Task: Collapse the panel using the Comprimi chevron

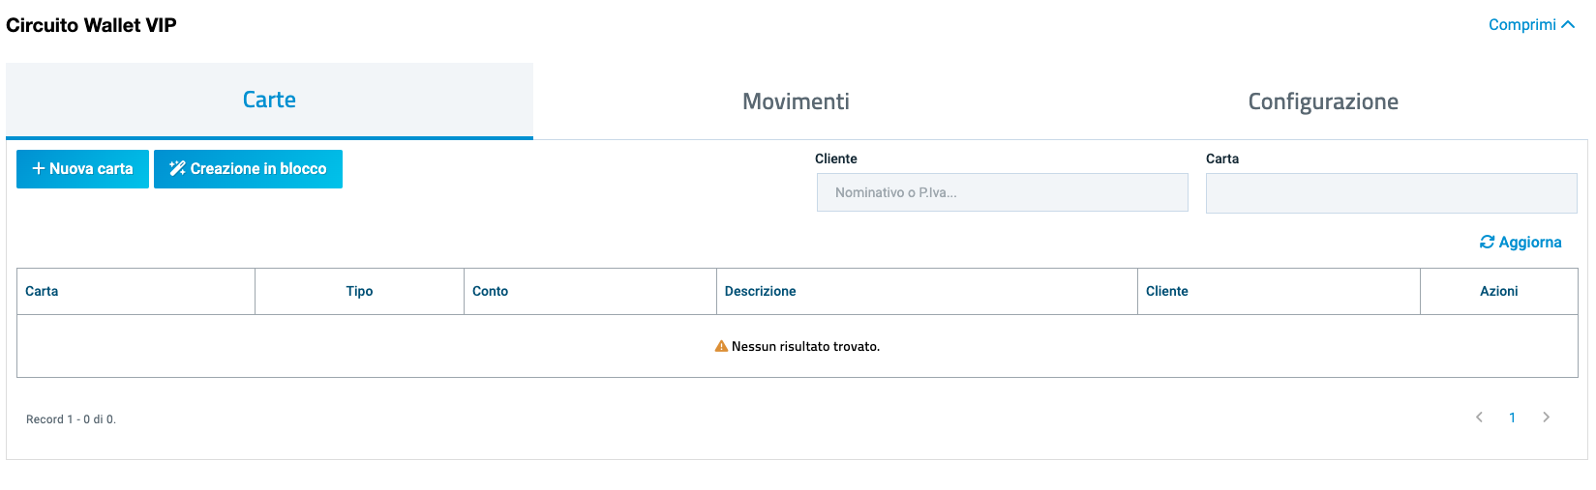Action: (1568, 25)
